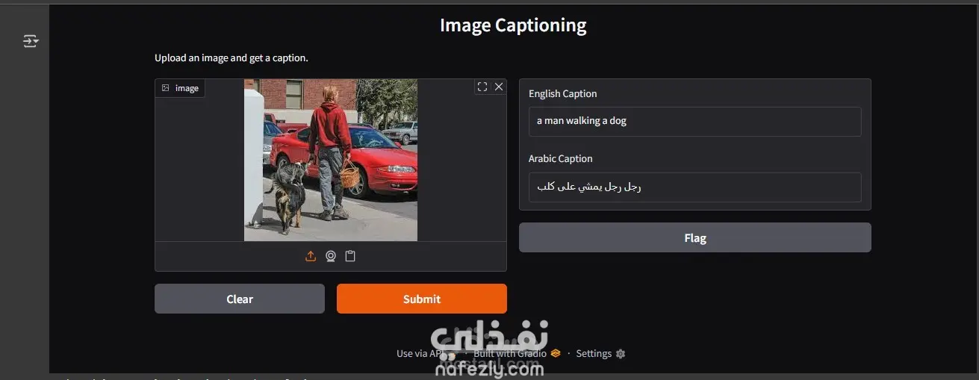979x380 pixels.
Task: Remove the uploaded image with the X icon
Action: (499, 87)
